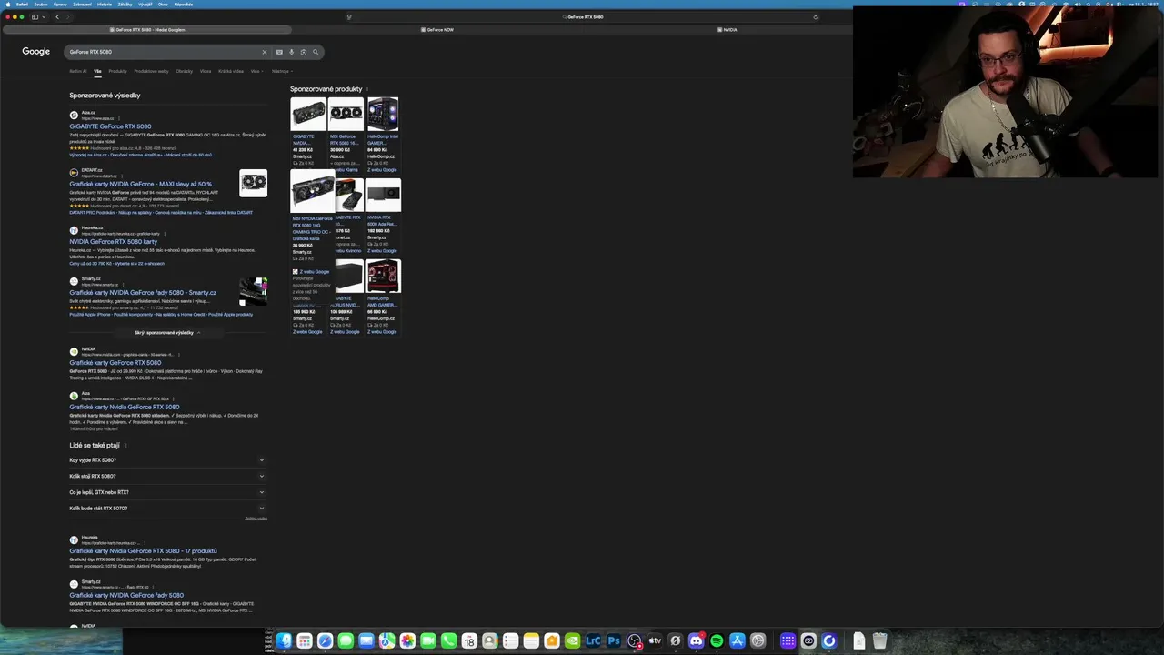The image size is (1164, 655).
Task: Toggle the Safari sidebar button
Action: [x=35, y=16]
